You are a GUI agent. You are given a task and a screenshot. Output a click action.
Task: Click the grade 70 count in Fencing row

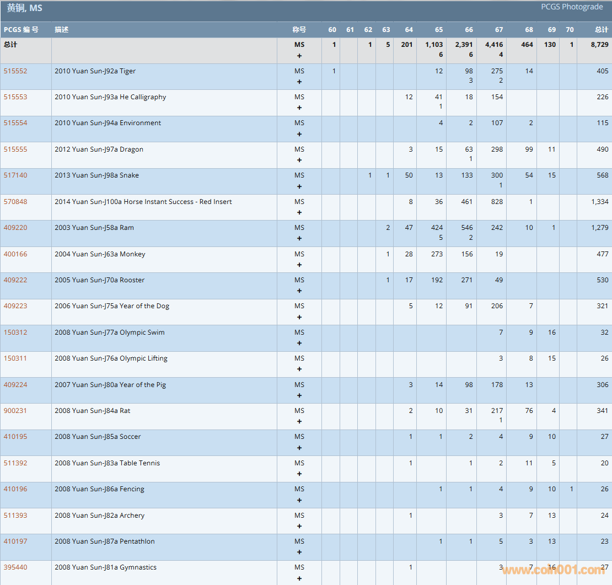point(572,489)
